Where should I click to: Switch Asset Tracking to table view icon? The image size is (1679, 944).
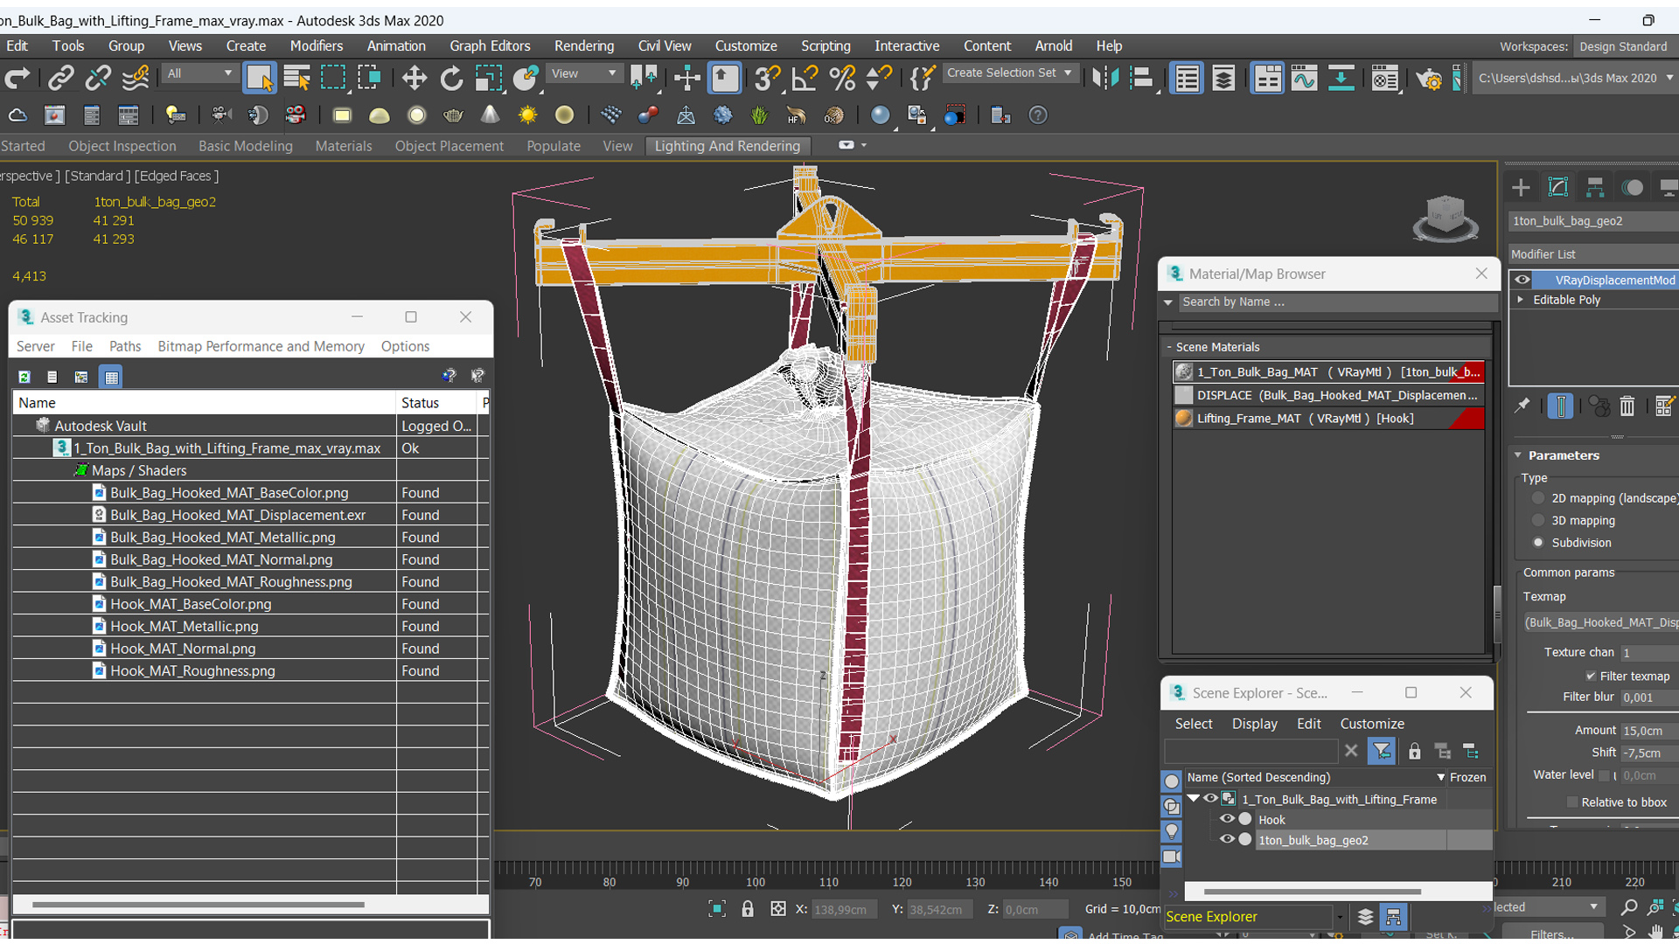point(111,377)
